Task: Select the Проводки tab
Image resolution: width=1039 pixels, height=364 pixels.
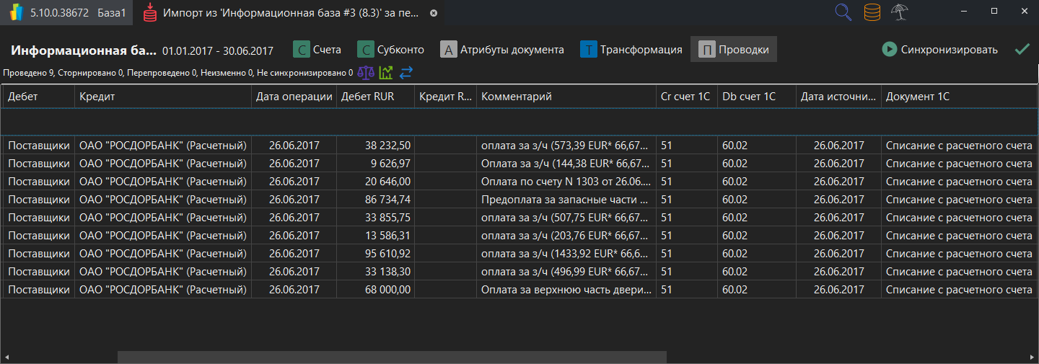Action: coord(733,50)
